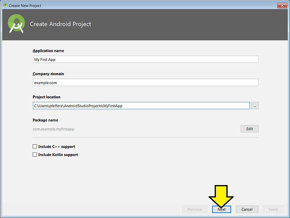Enable Include C++ support
The height and width of the screenshot is (218, 290).
(35, 147)
